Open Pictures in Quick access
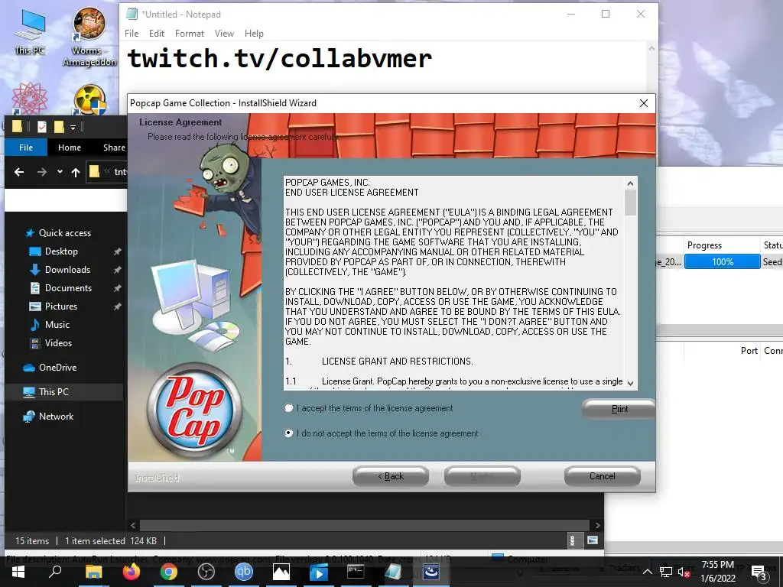Viewport: 783px width, 587px height. (x=60, y=306)
